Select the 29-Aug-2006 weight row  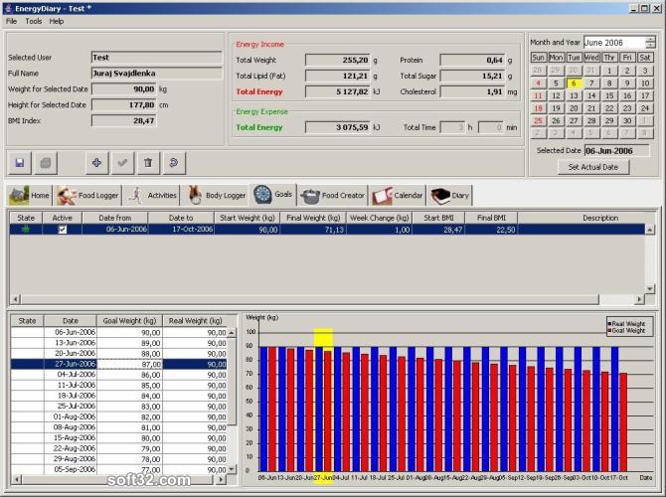point(119,459)
